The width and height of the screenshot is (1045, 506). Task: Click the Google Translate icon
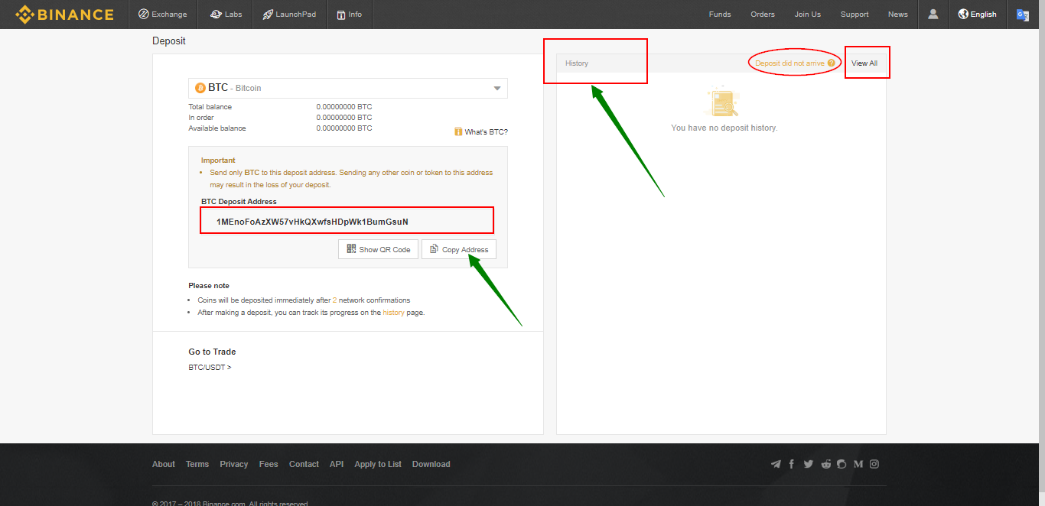point(1023,15)
